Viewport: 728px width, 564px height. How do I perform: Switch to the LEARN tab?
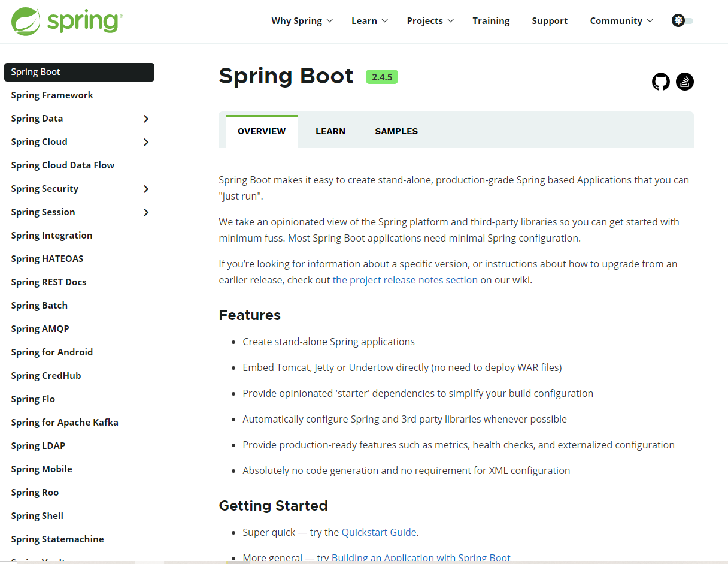coord(330,131)
